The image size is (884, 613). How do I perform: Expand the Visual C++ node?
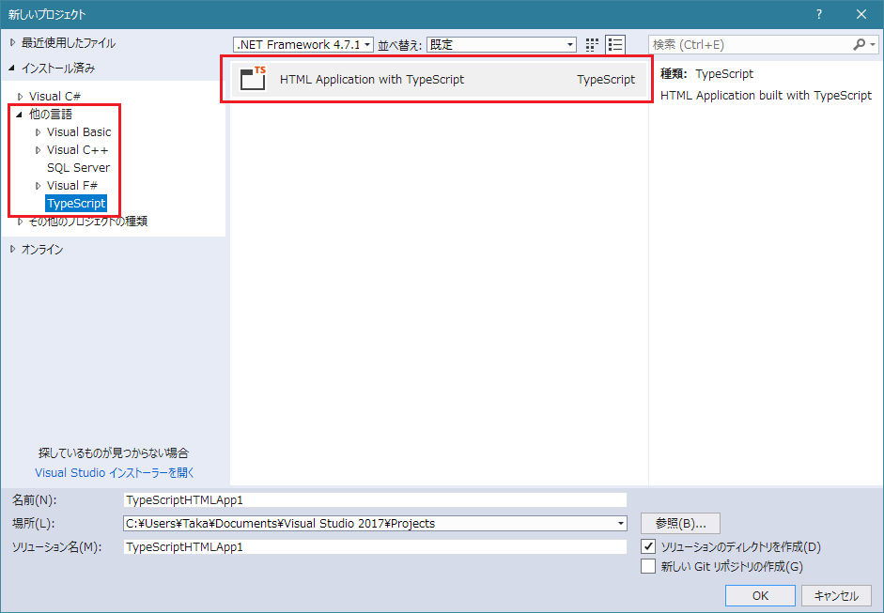[x=39, y=150]
